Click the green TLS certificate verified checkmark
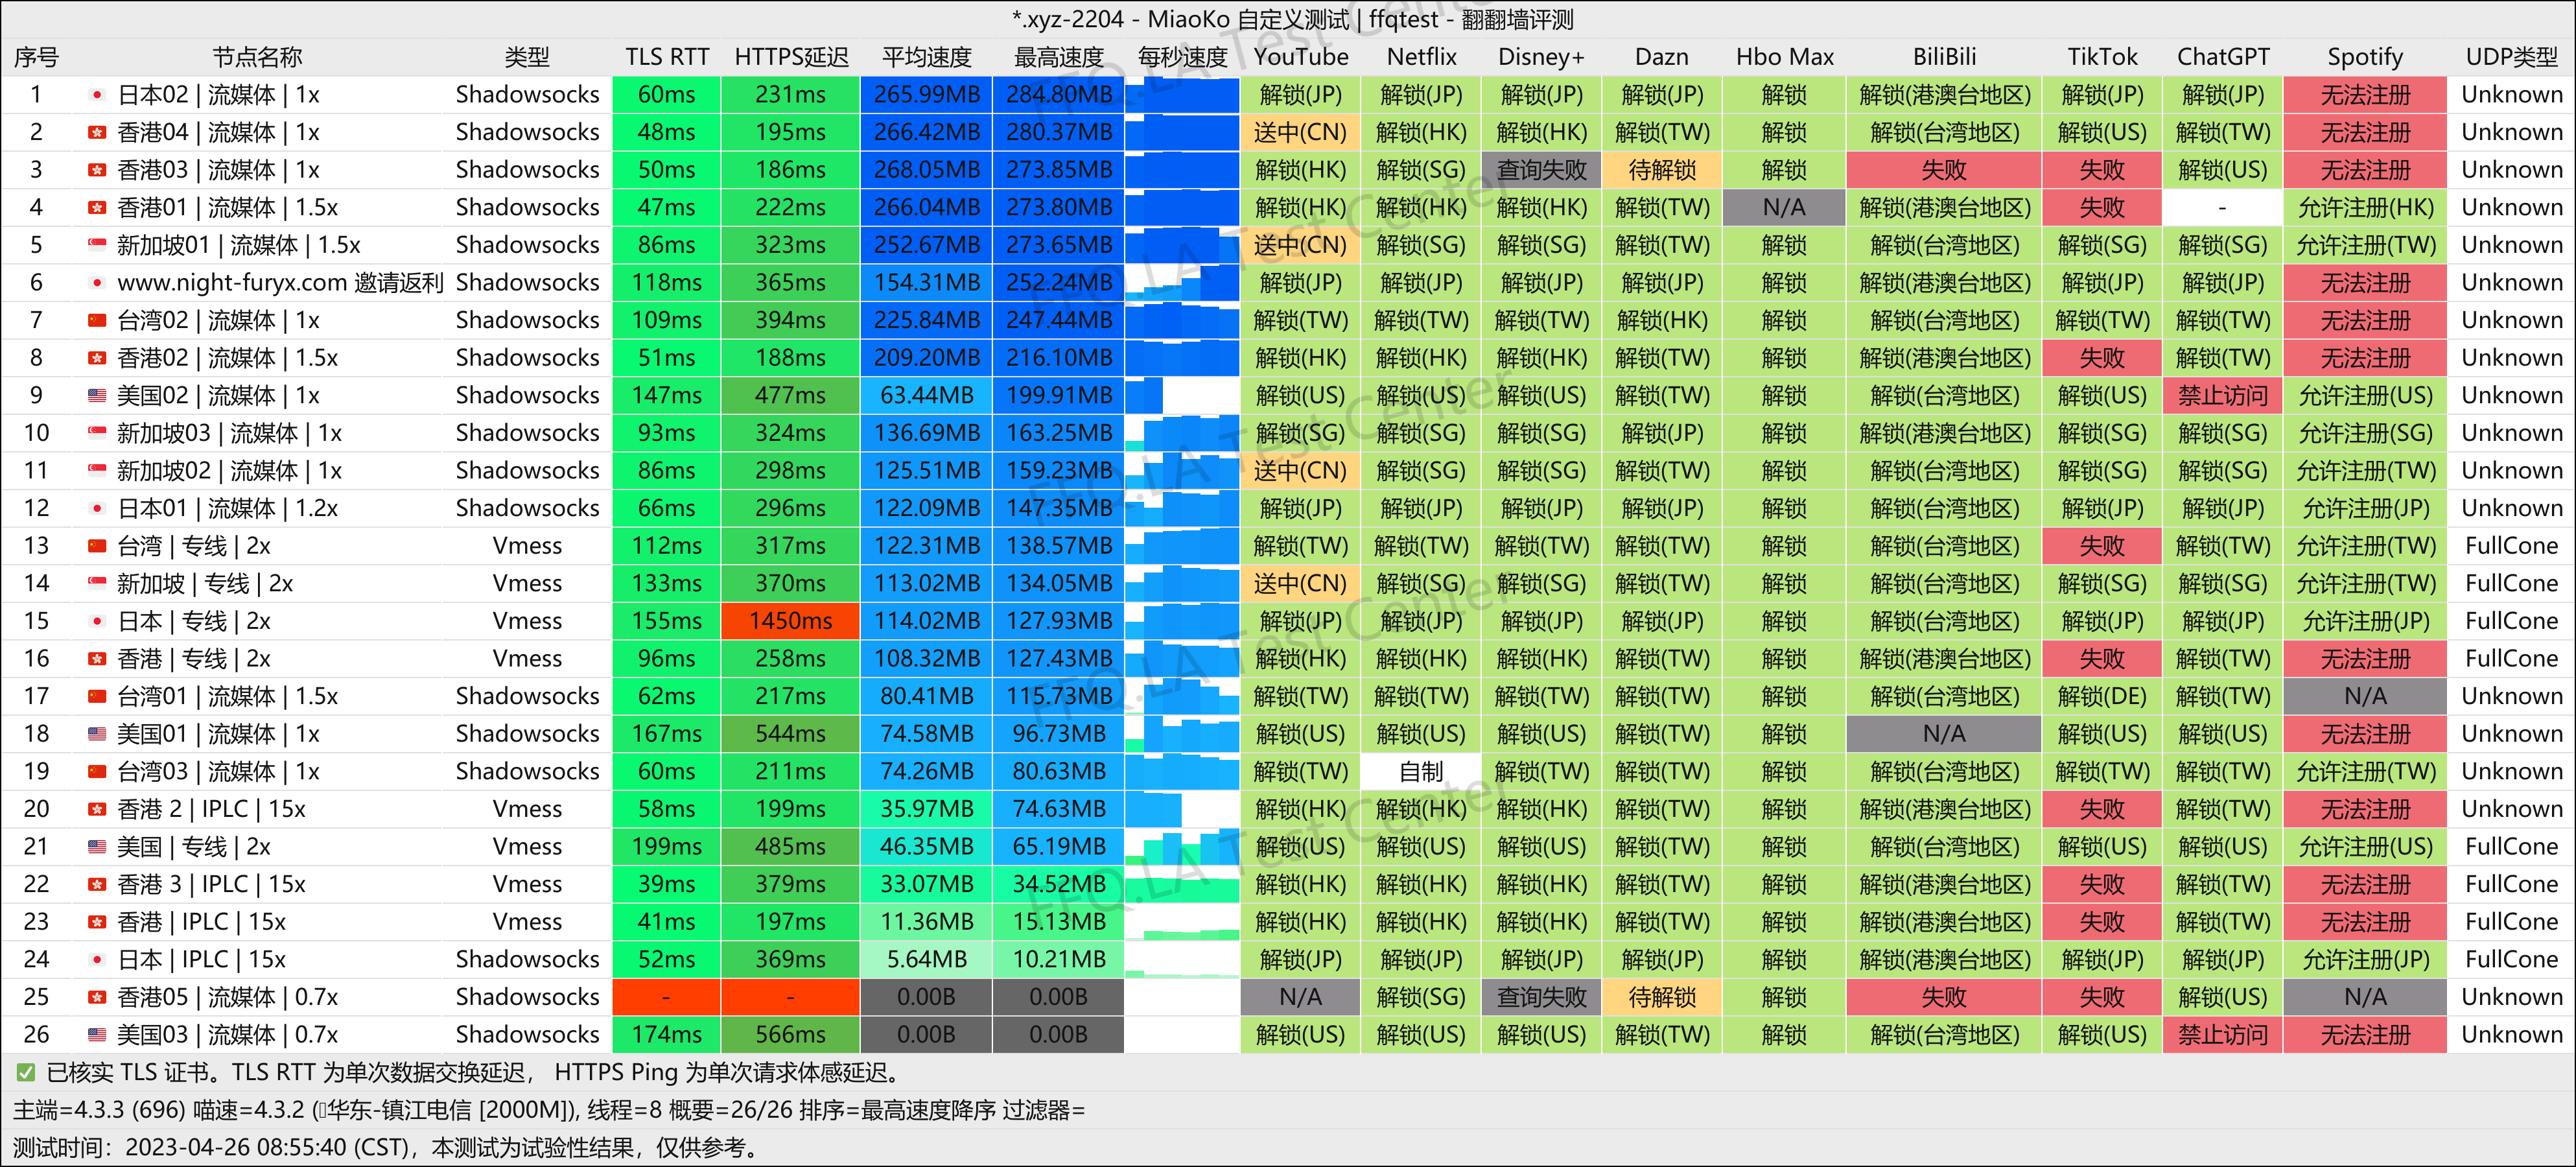 pyautogui.click(x=26, y=1073)
